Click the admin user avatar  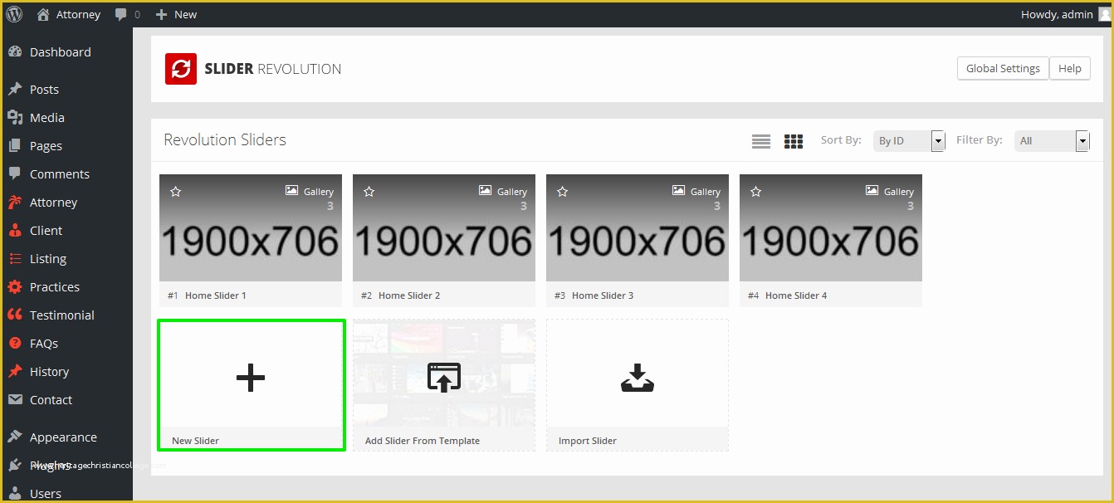pyautogui.click(x=1104, y=14)
